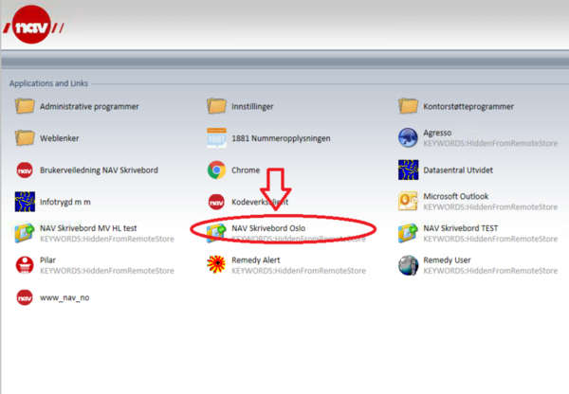This screenshot has width=569, height=394.
Task: Launch the Agresso globe icon
Action: (408, 138)
